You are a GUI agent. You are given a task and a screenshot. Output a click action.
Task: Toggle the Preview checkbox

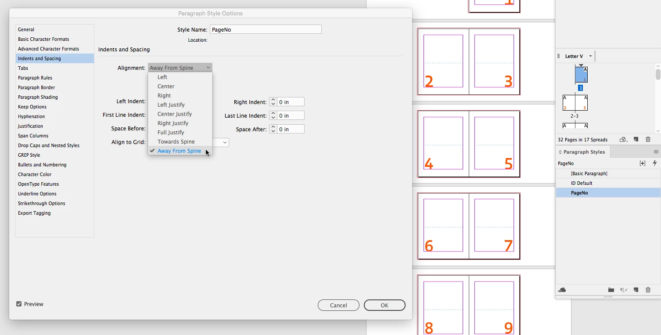click(19, 304)
